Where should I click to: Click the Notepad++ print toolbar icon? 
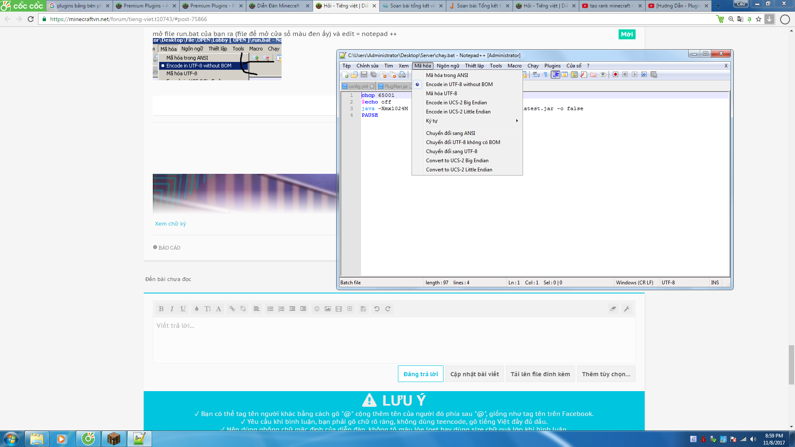pos(402,75)
